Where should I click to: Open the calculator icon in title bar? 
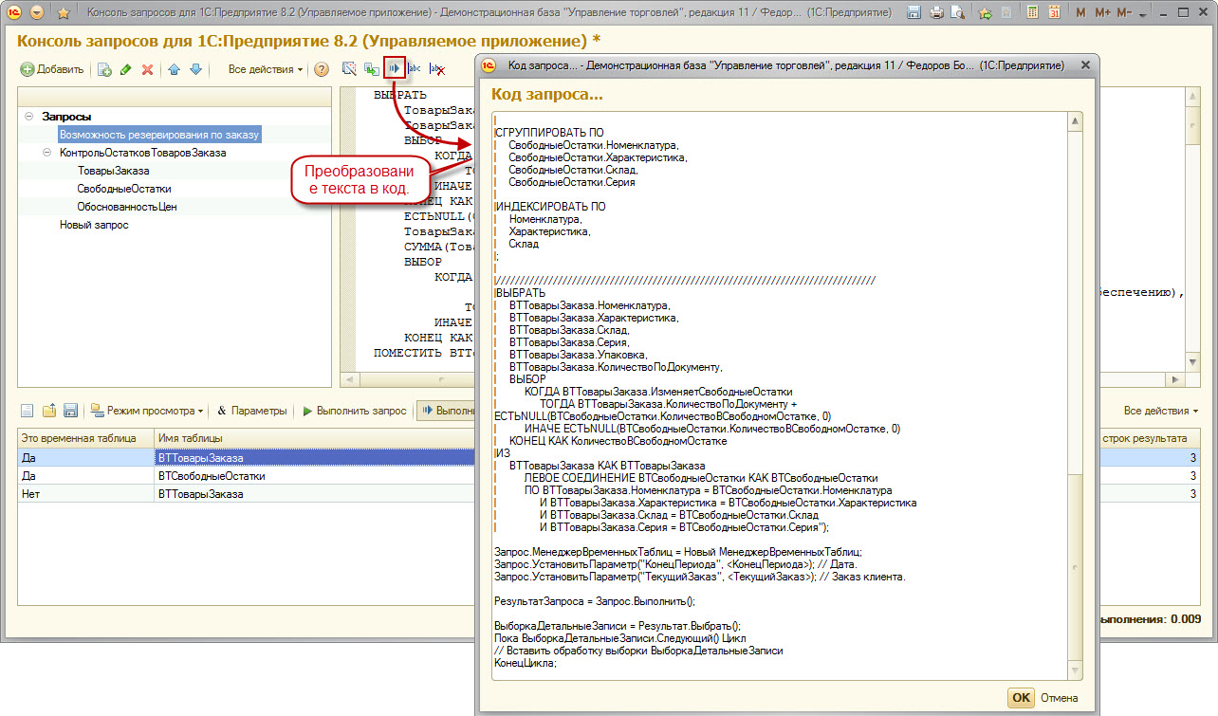(1031, 13)
